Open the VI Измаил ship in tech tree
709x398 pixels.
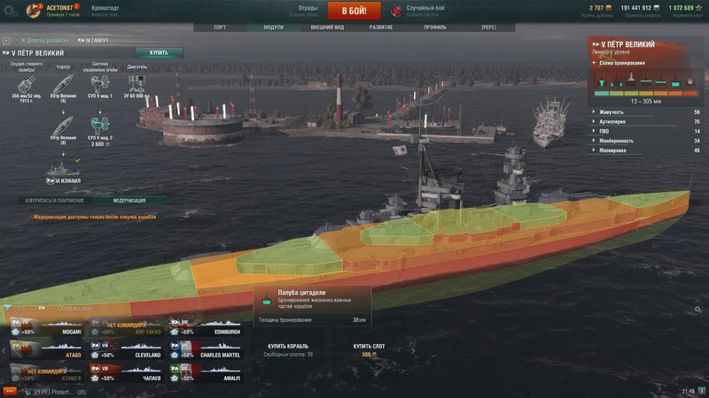pos(63,173)
